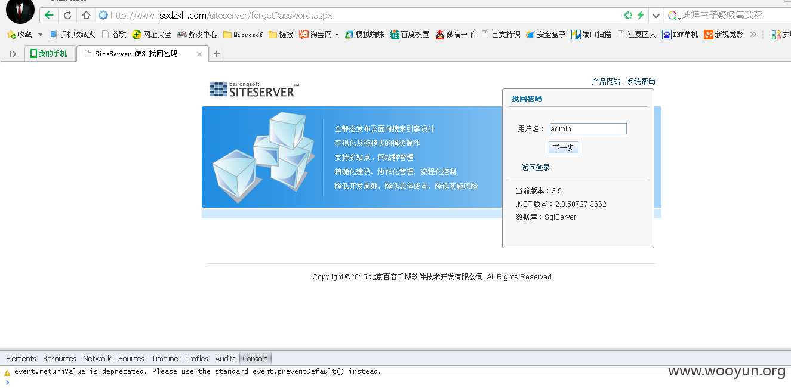Click the user avatar at top left
Screen dimensions: 791x388
click(20, 11)
